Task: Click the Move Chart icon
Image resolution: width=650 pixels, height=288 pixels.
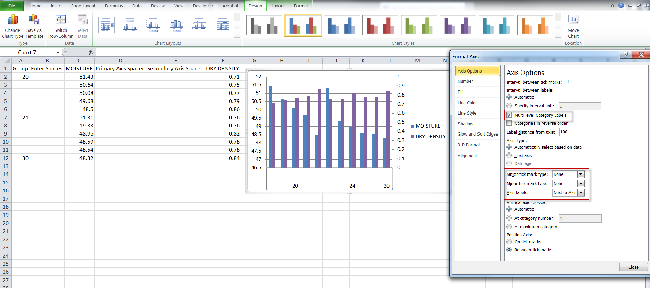Action: pos(573,20)
